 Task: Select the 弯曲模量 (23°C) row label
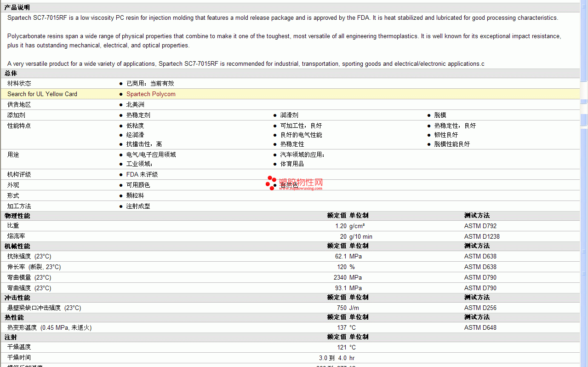click(29, 277)
